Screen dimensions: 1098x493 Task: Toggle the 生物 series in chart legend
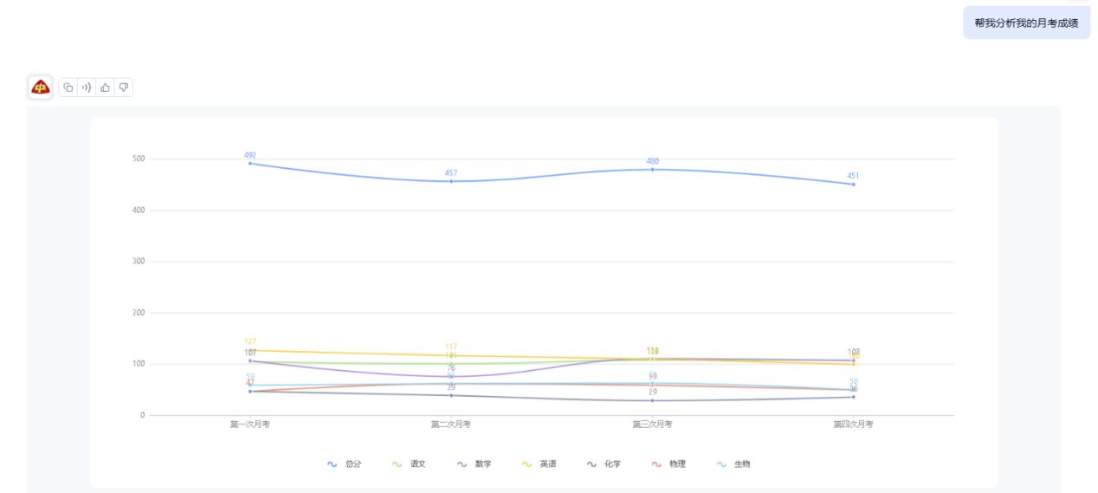point(734,464)
